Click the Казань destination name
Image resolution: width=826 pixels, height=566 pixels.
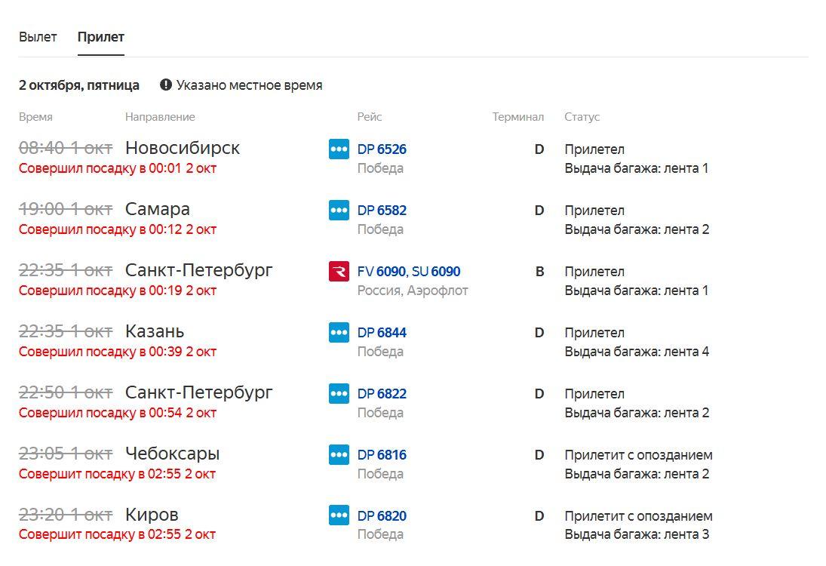tap(155, 331)
